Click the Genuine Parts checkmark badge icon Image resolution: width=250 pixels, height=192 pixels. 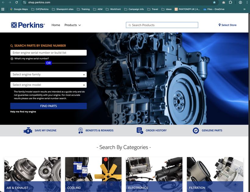tap(195, 130)
